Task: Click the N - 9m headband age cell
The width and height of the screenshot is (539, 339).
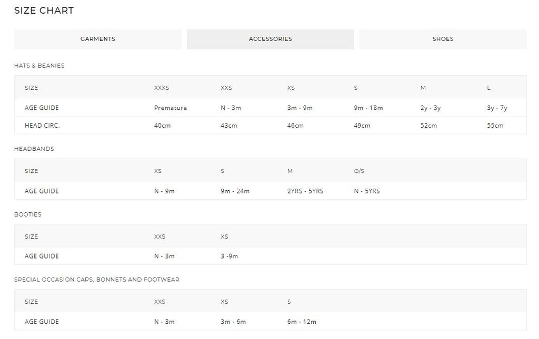Action: click(164, 191)
